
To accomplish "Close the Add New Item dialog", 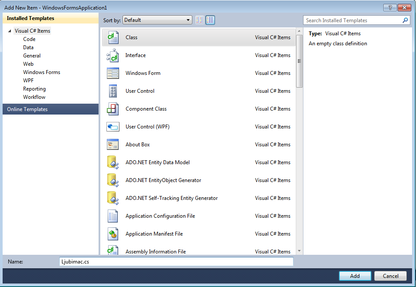I will coord(404,7).
